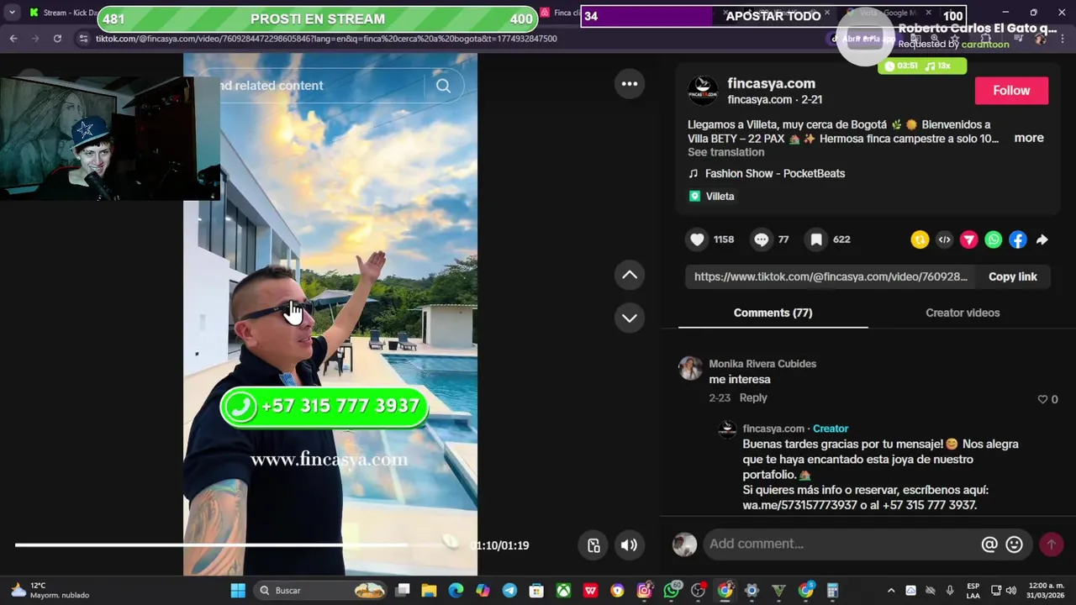Switch to 'Stream - Kick' browser tab

63,13
